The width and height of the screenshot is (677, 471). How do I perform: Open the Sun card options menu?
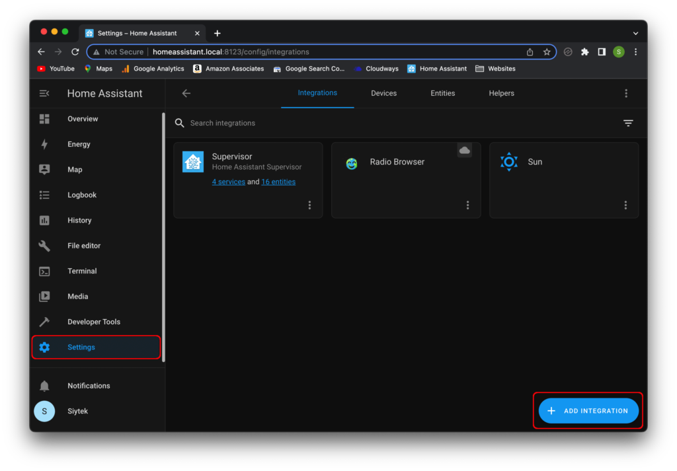point(625,205)
